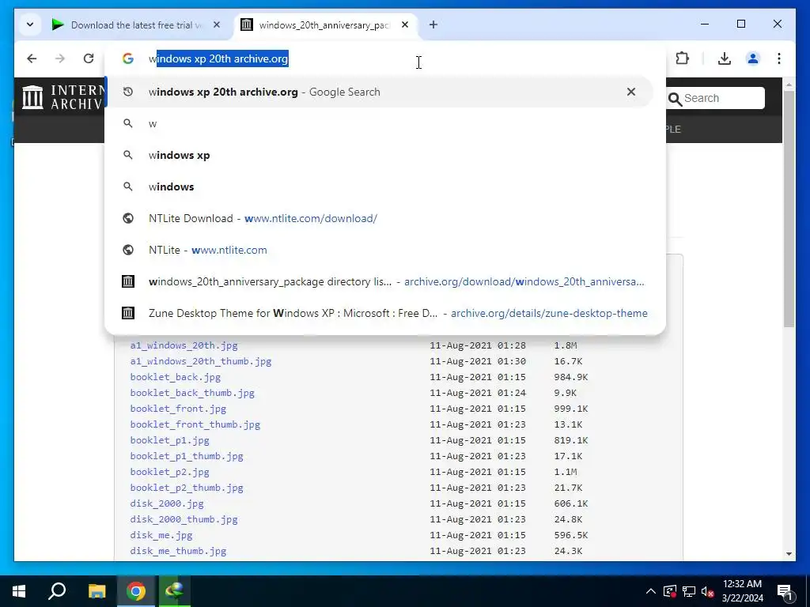
Task: Click the Archive search magnifier icon
Action: pyautogui.click(x=675, y=99)
